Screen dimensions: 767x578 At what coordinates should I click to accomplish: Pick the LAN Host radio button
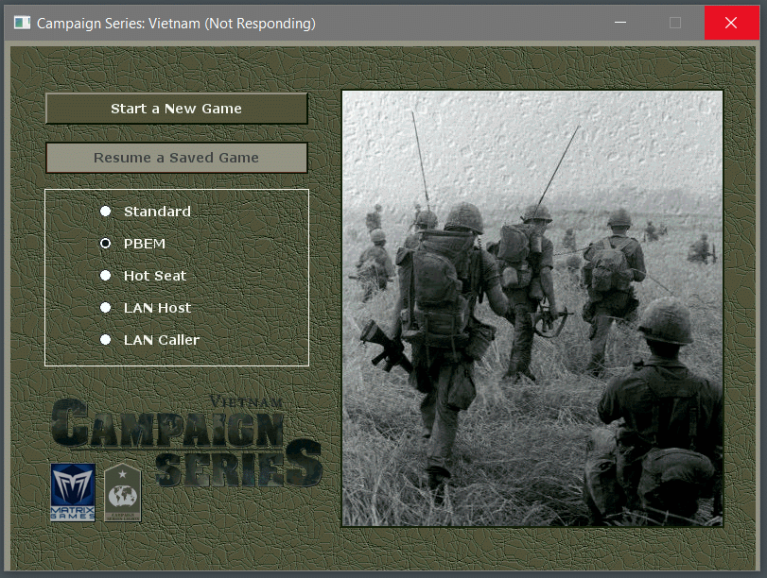(105, 307)
